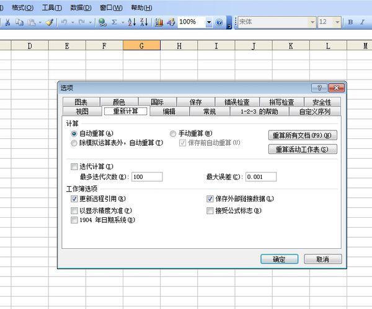The height and width of the screenshot is (309, 372).
Task: Click the 最多迭代次数 input field
Action: [147, 177]
